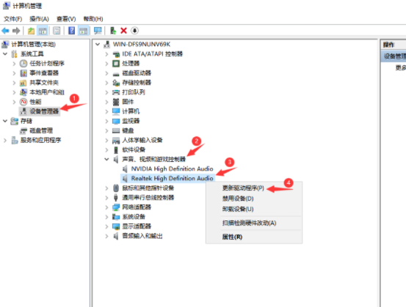Expand the 网络适配器 category
This screenshot has width=406, height=307.
coord(106,207)
